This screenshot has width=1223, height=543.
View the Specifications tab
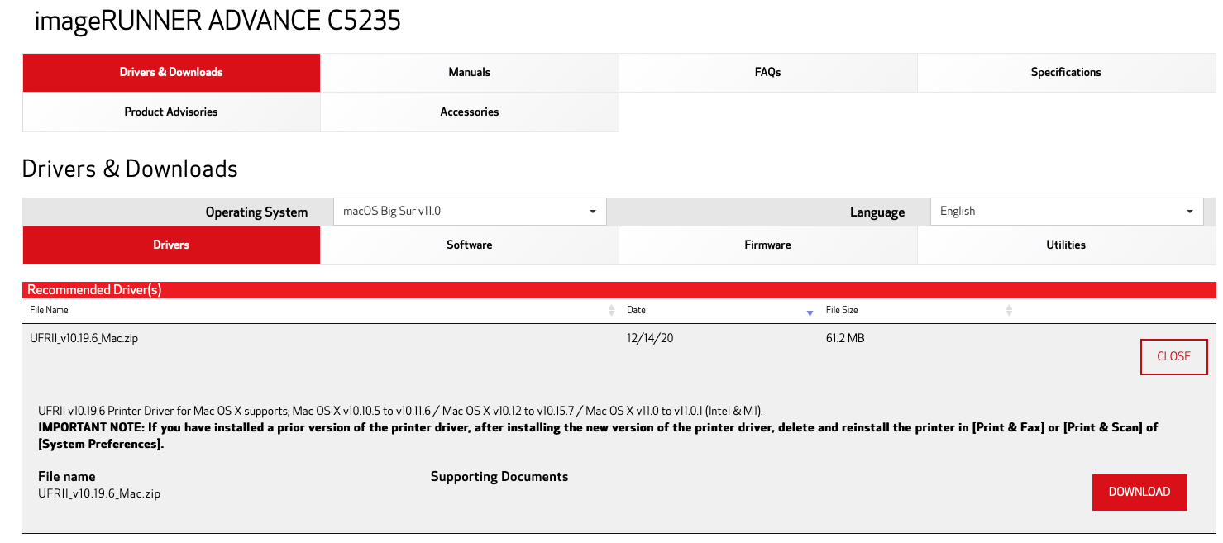[x=1066, y=72]
